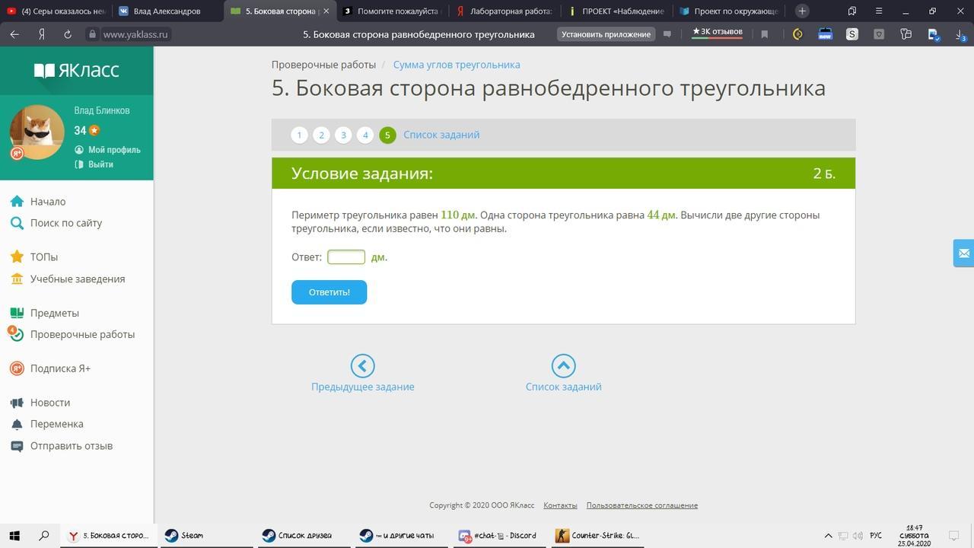
Task: Click the www.yaklass.ru address field
Action: (136, 34)
